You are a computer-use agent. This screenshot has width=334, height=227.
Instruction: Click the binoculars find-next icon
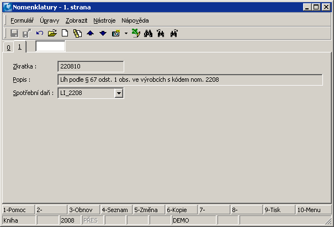click(174, 34)
